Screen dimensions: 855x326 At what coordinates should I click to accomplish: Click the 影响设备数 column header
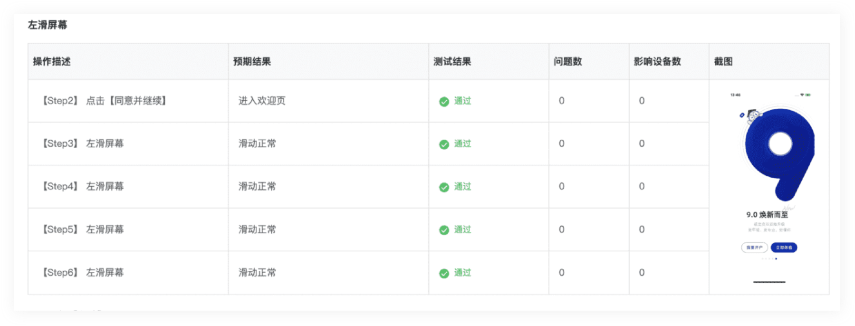657,62
